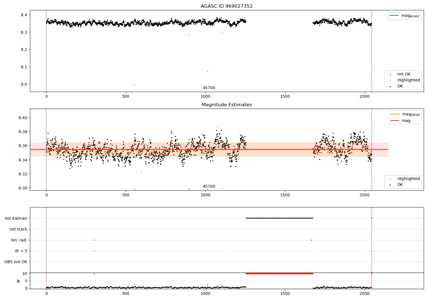Screen dimensions: 428x300
Task: Click the not track axis label
Action: [x=18, y=229]
